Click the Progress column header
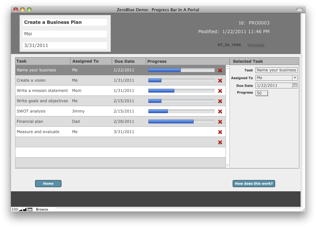 [188, 61]
